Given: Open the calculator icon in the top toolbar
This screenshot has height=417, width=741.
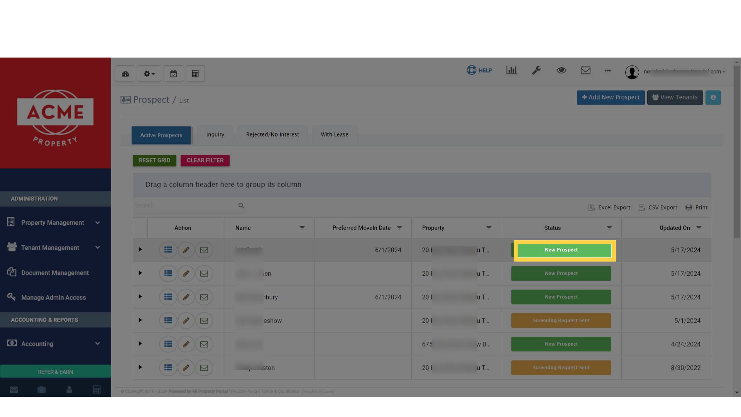Looking at the screenshot, I should [x=195, y=73].
